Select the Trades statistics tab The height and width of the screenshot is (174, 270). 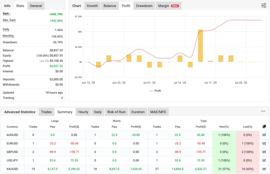click(46, 112)
